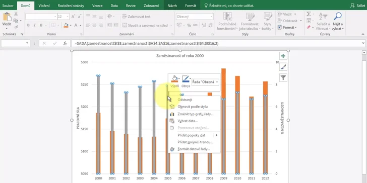The width and height of the screenshot is (367, 183).
Task: Open Najít a vybrat magnifier
Action: [x=338, y=22]
